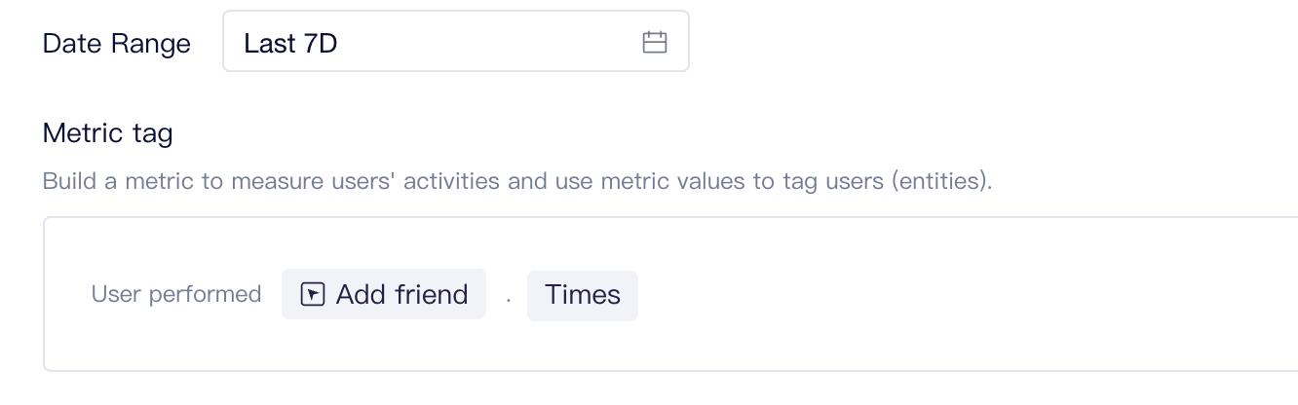Image resolution: width=1298 pixels, height=405 pixels.
Task: Click blank space right of the Times chip
Action: pyautogui.click(x=965, y=295)
